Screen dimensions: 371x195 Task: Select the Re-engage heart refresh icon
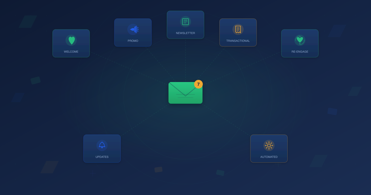(x=300, y=40)
